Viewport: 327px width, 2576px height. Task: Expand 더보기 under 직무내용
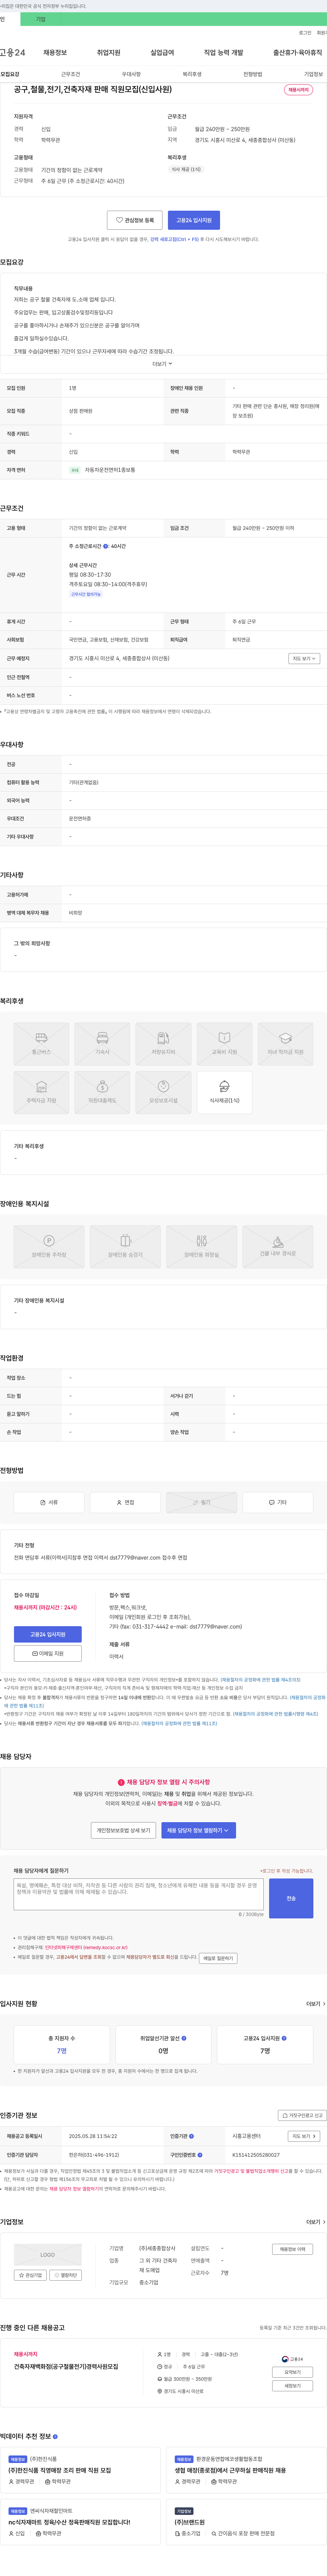pyautogui.click(x=162, y=364)
